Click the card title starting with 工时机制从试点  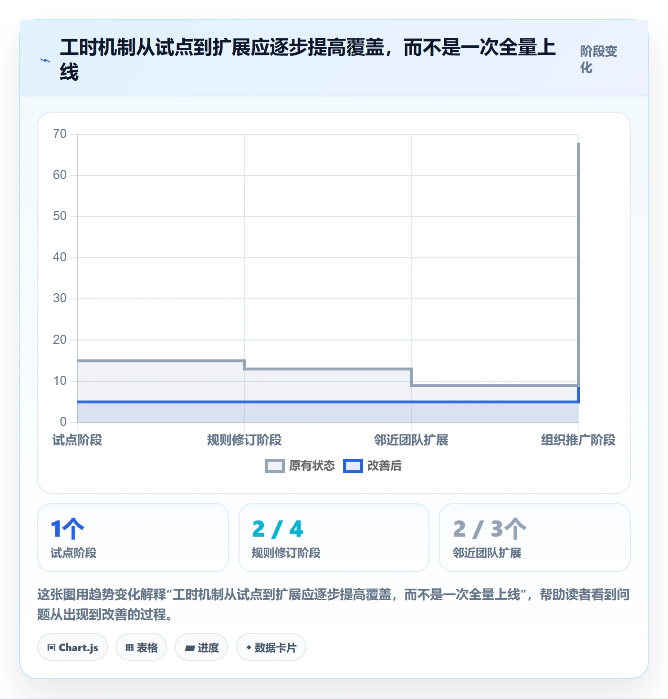tap(308, 60)
